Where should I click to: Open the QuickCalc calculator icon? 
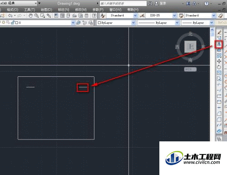86,15
